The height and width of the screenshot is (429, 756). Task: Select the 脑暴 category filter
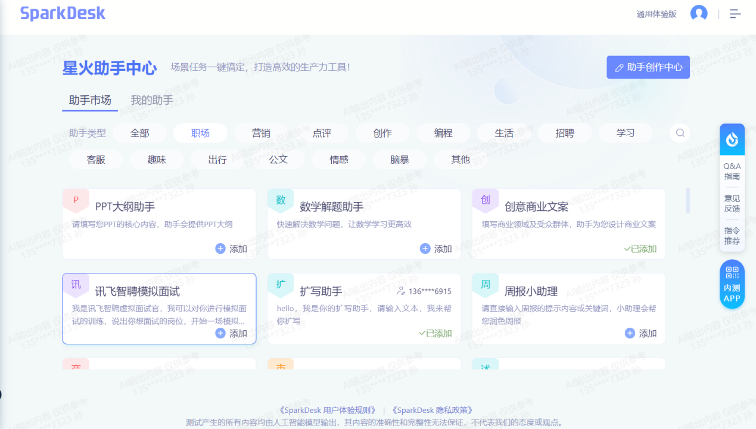[x=400, y=159]
